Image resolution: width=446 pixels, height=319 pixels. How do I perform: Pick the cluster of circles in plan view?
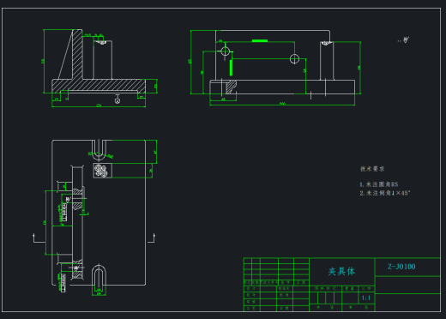pos(100,171)
